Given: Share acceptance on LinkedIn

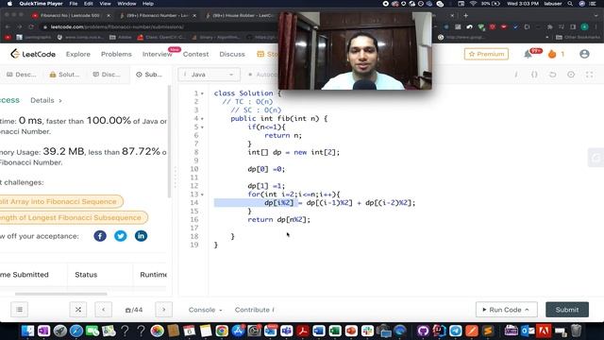Looking at the screenshot, I should [x=141, y=236].
